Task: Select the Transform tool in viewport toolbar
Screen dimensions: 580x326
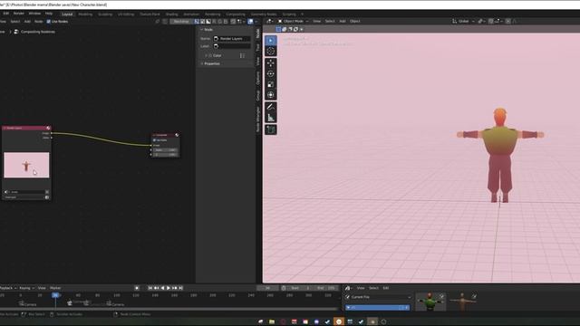Action: (271, 95)
